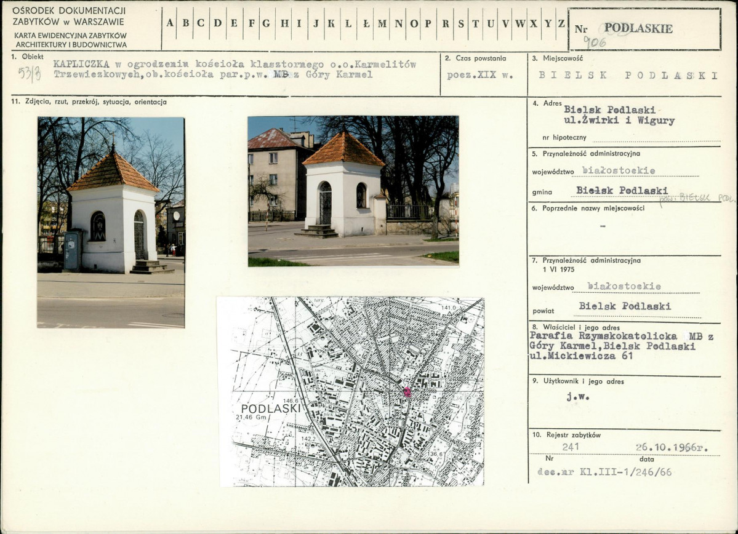Screen dimensions: 738x534
Task: Click the pink location marker on map
Action: click(407, 392)
